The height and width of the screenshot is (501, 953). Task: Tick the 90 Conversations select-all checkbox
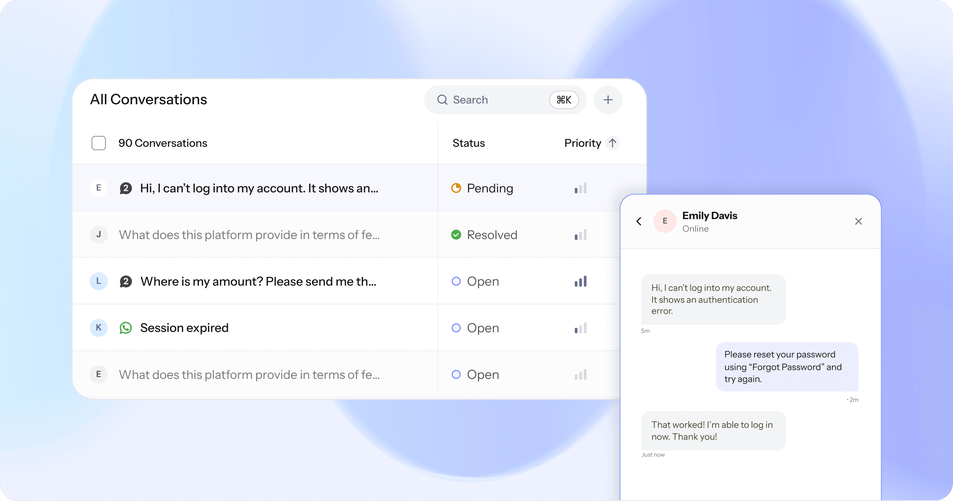[x=99, y=143]
